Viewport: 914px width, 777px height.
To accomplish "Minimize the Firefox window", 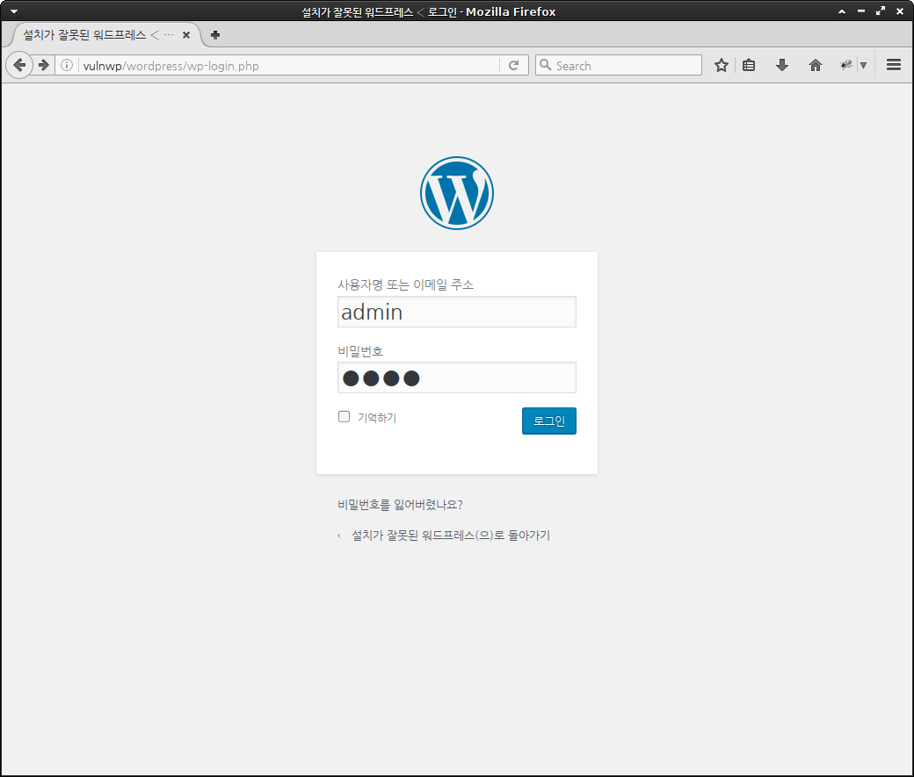I will 861,11.
